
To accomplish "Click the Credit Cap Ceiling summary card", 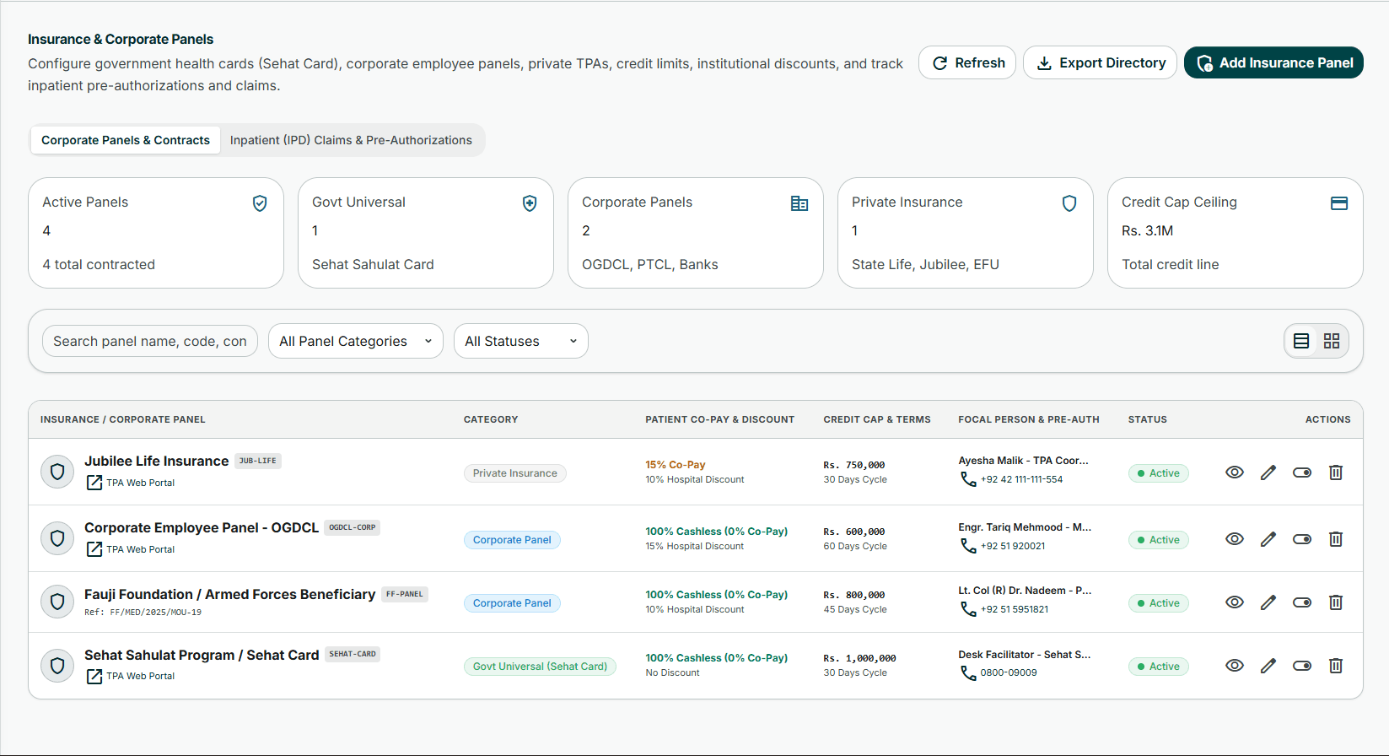I will (1236, 233).
